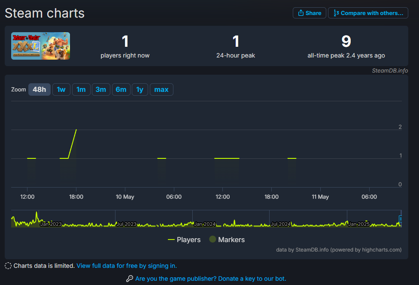The height and width of the screenshot is (285, 419).
Task: Select the 48h zoom range
Action: (x=39, y=89)
